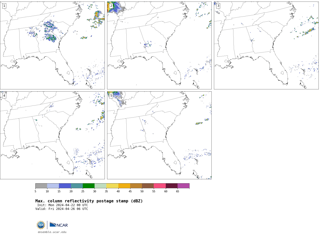Click the tan 45-50 dBZ swatch
The image size is (321, 235).
point(136,186)
